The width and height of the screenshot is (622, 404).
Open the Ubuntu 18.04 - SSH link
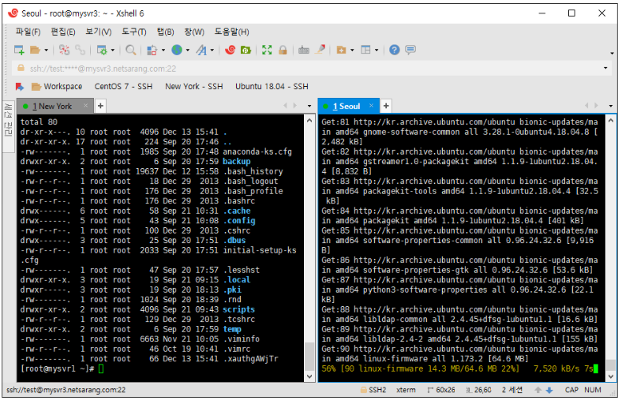(272, 87)
